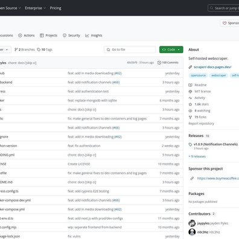Open the jaypyles contributor profile name
239x239 pixels.
tap(203, 223)
